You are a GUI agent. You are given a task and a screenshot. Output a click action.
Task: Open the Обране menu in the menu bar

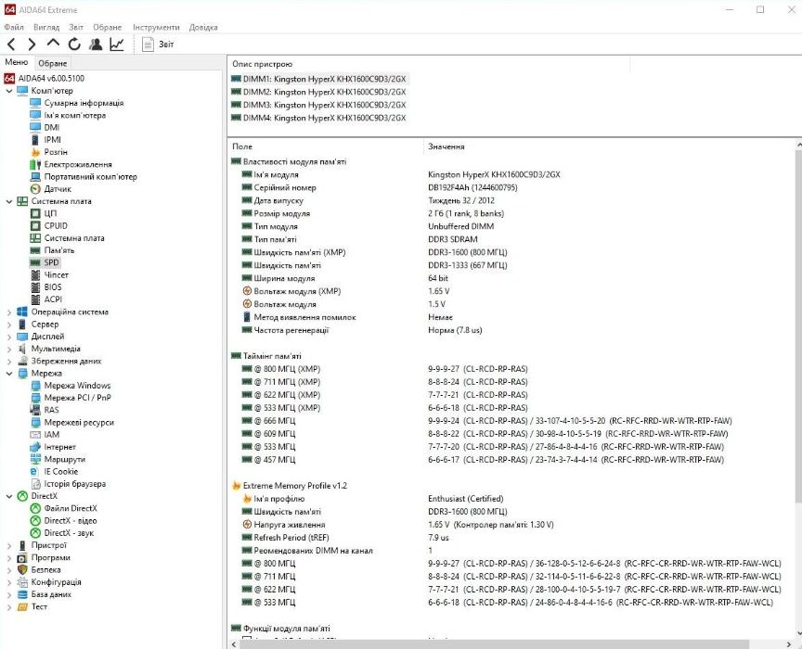(108, 27)
